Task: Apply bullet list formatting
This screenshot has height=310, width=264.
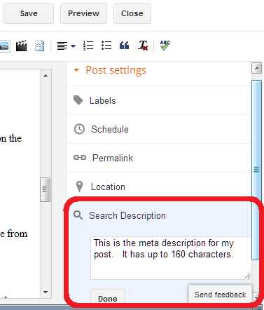Action: (x=106, y=46)
